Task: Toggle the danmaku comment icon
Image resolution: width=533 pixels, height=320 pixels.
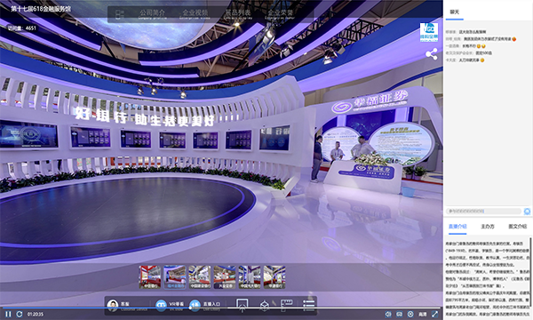Action: 400,314
